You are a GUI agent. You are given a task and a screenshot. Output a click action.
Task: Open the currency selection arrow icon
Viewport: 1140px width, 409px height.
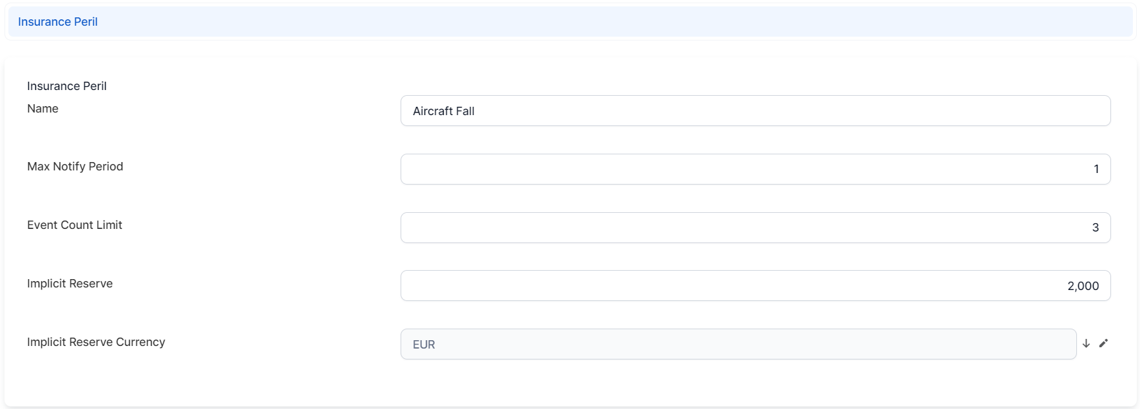1086,343
